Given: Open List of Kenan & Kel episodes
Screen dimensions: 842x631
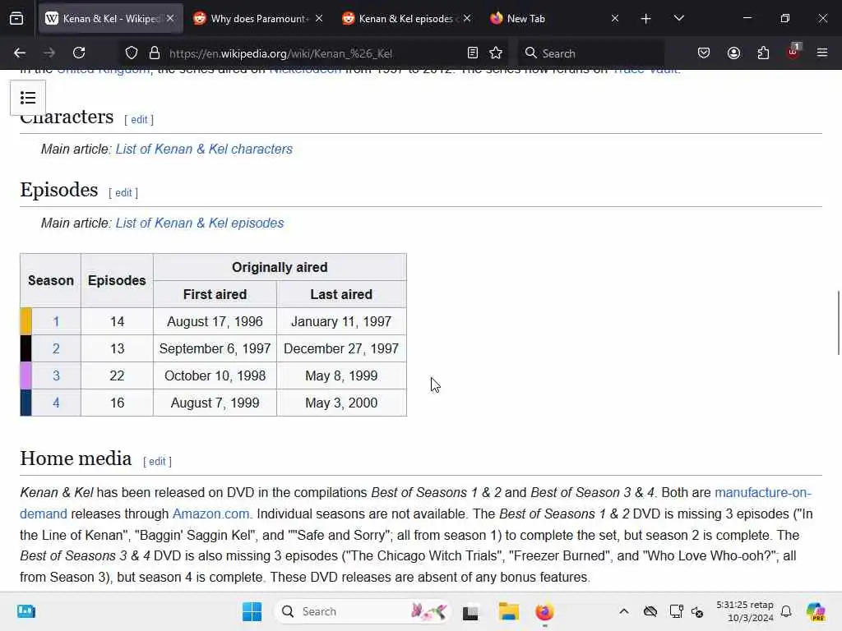Looking at the screenshot, I should point(200,223).
